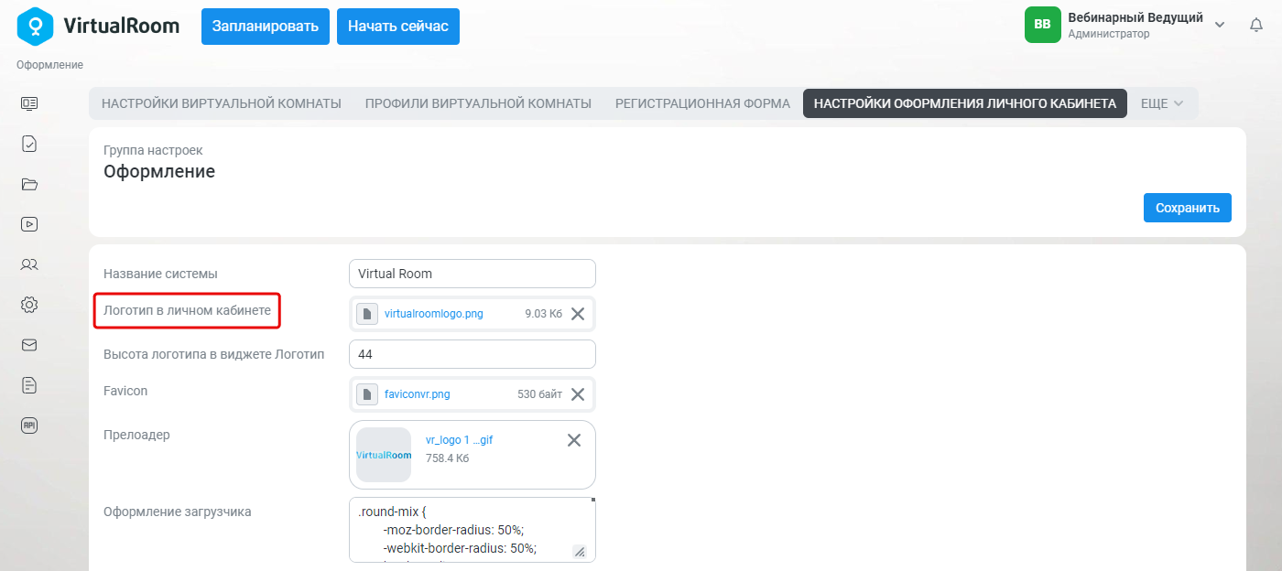Remove the preloader gif file
This screenshot has height=571, width=1282.
(x=574, y=440)
